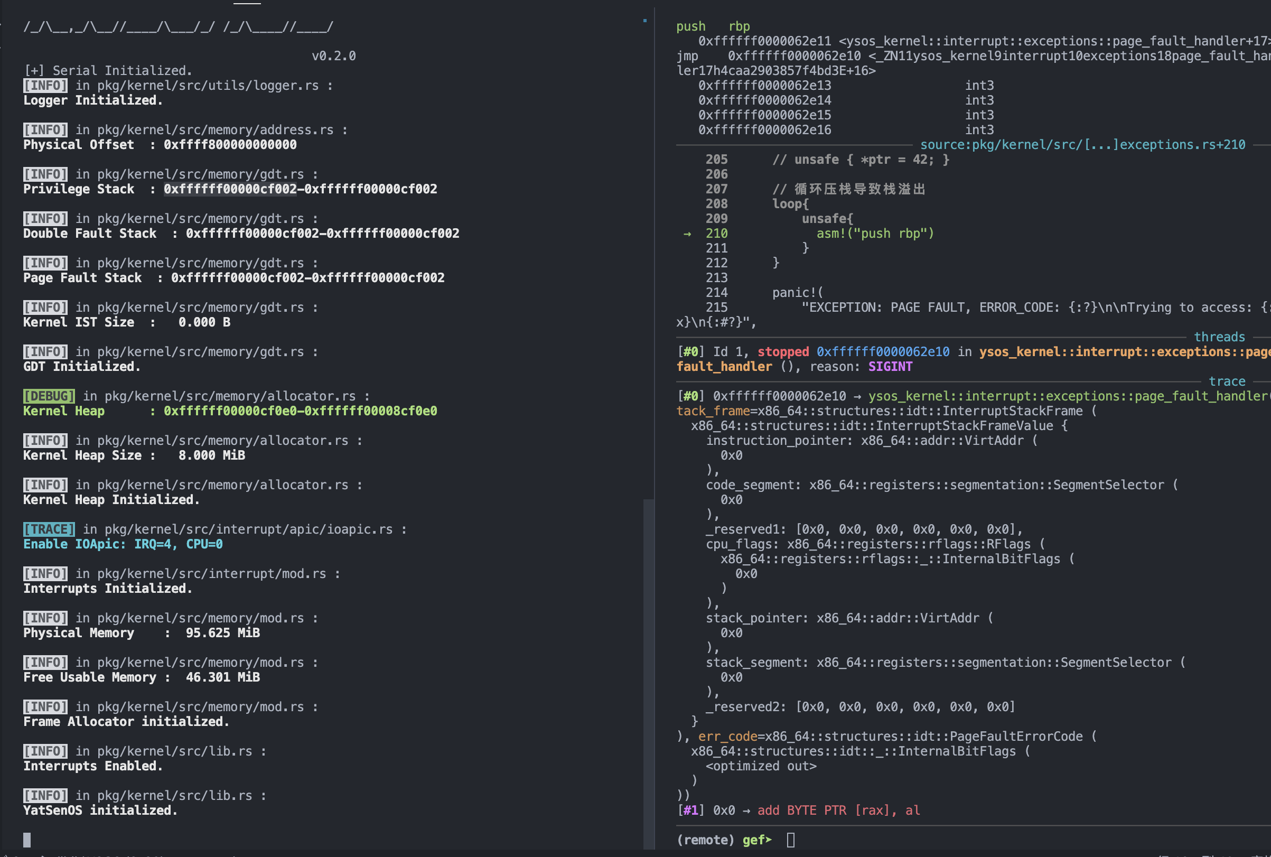Click the 'source:pkg/kernel/src/[...]exceptions.rs+210' header
Viewport: 1271px width, 857px height.
pos(1082,144)
